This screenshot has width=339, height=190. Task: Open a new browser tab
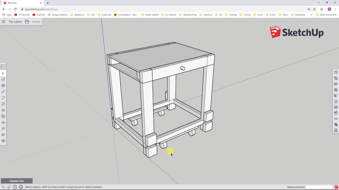point(48,3)
